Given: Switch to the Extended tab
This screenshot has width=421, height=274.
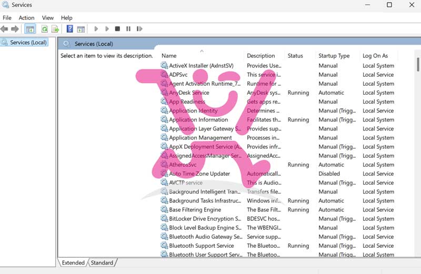Looking at the screenshot, I should point(73,263).
